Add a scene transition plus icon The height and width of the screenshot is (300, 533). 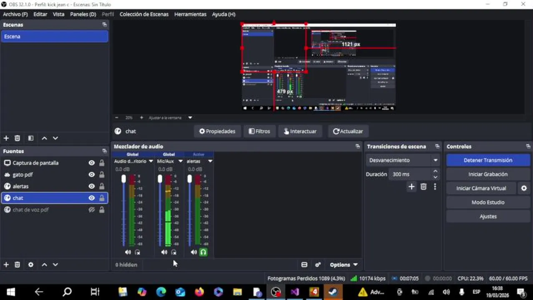point(411,187)
